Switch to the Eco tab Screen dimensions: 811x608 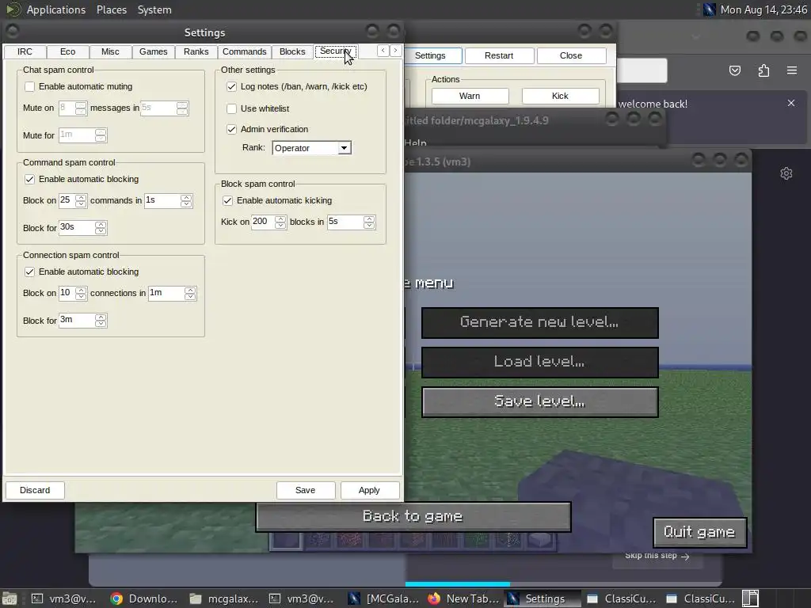tap(67, 51)
